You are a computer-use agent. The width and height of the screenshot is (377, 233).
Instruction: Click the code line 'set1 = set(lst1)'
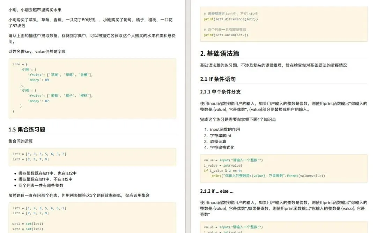coord(28,224)
